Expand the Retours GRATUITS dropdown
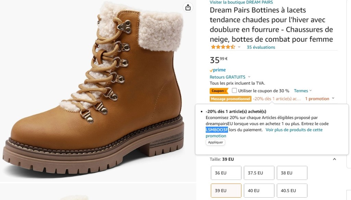The width and height of the screenshot is (351, 200). [x=249, y=77]
